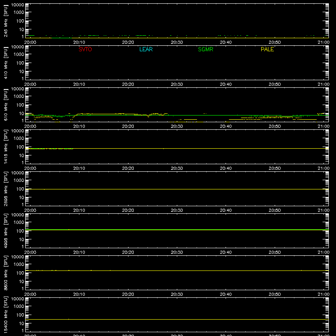The height and width of the screenshot is (336, 336).
Task: Select the cyan LEAR station label
Action: (146, 49)
